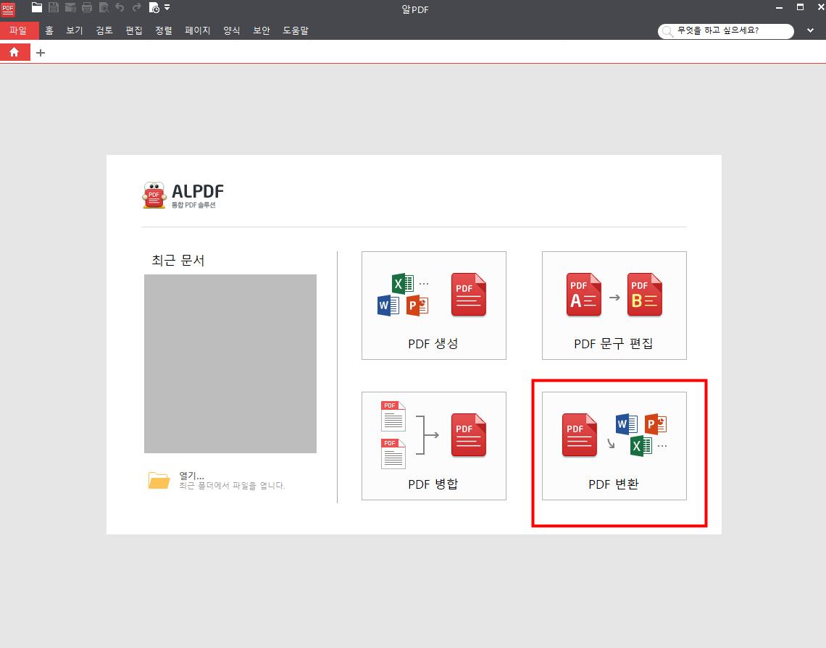
Task: Click the Excel icon in PDF 생성 tile
Action: 403,284
